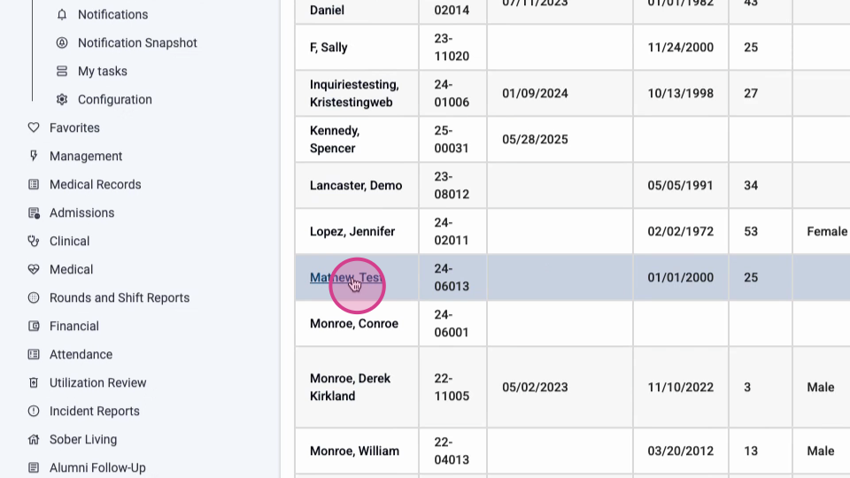Open Alumni Follow-Up section

pos(97,467)
